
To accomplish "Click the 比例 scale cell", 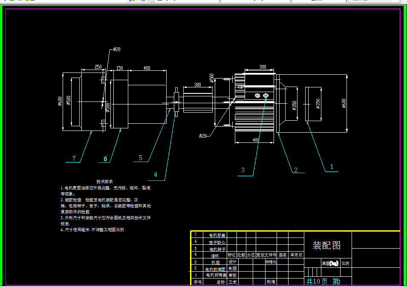I will coord(346,264).
